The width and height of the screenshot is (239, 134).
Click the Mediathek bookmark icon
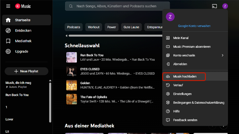pyautogui.click(x=8, y=41)
